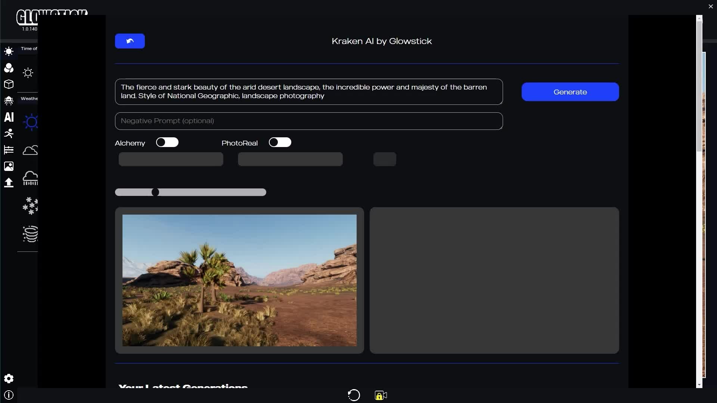Viewport: 717px width, 403px height.
Task: Click the locked camera icon
Action: click(x=381, y=395)
